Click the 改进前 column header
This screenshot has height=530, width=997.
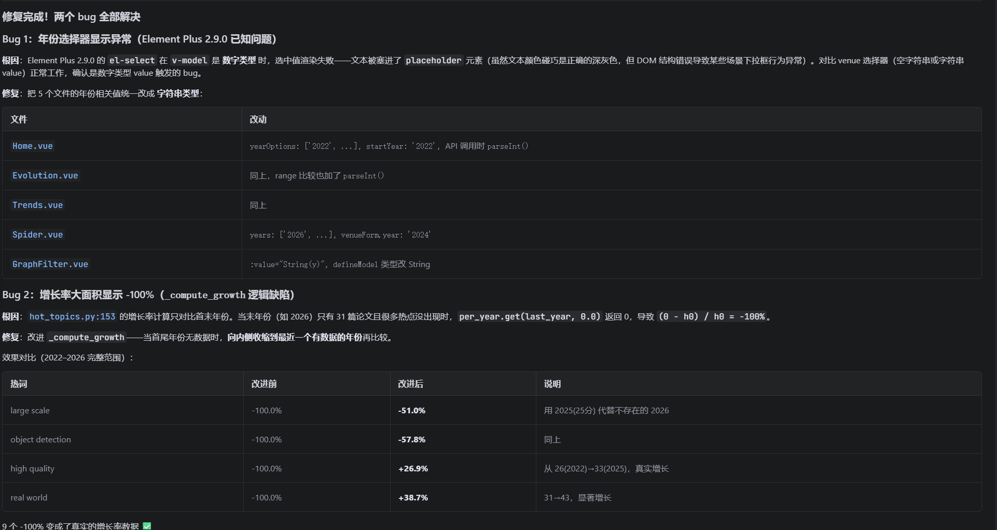point(264,384)
